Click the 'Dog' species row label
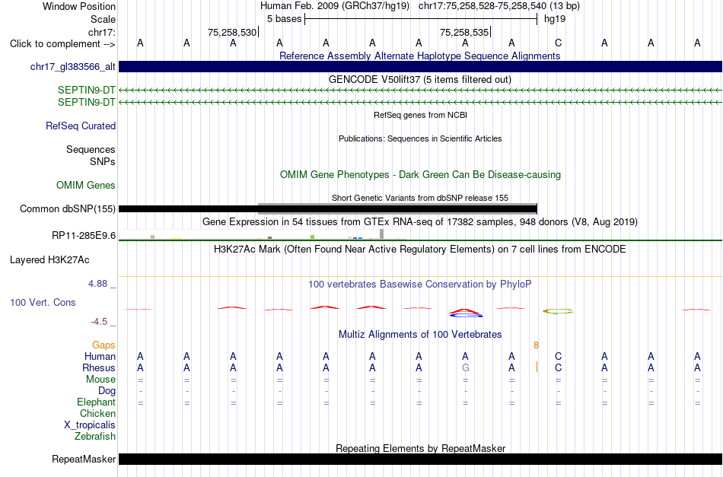 pos(107,391)
